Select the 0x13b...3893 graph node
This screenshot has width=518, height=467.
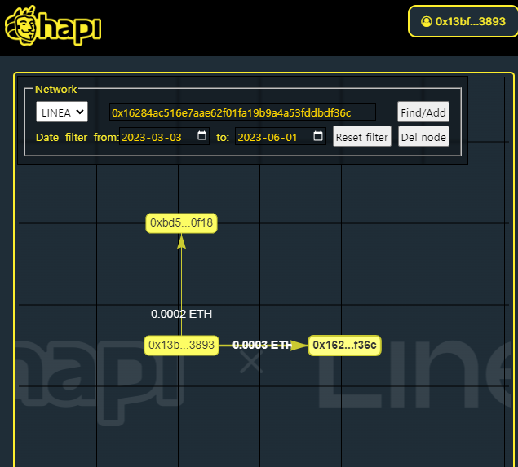coord(181,346)
